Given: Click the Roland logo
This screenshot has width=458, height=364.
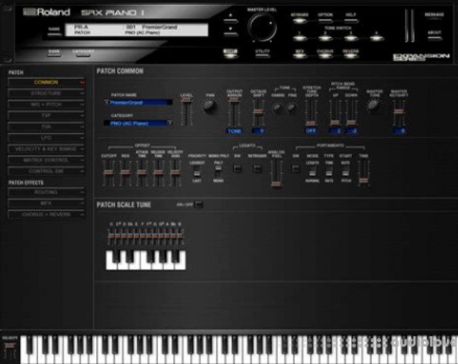Looking at the screenshot, I should 47,12.
